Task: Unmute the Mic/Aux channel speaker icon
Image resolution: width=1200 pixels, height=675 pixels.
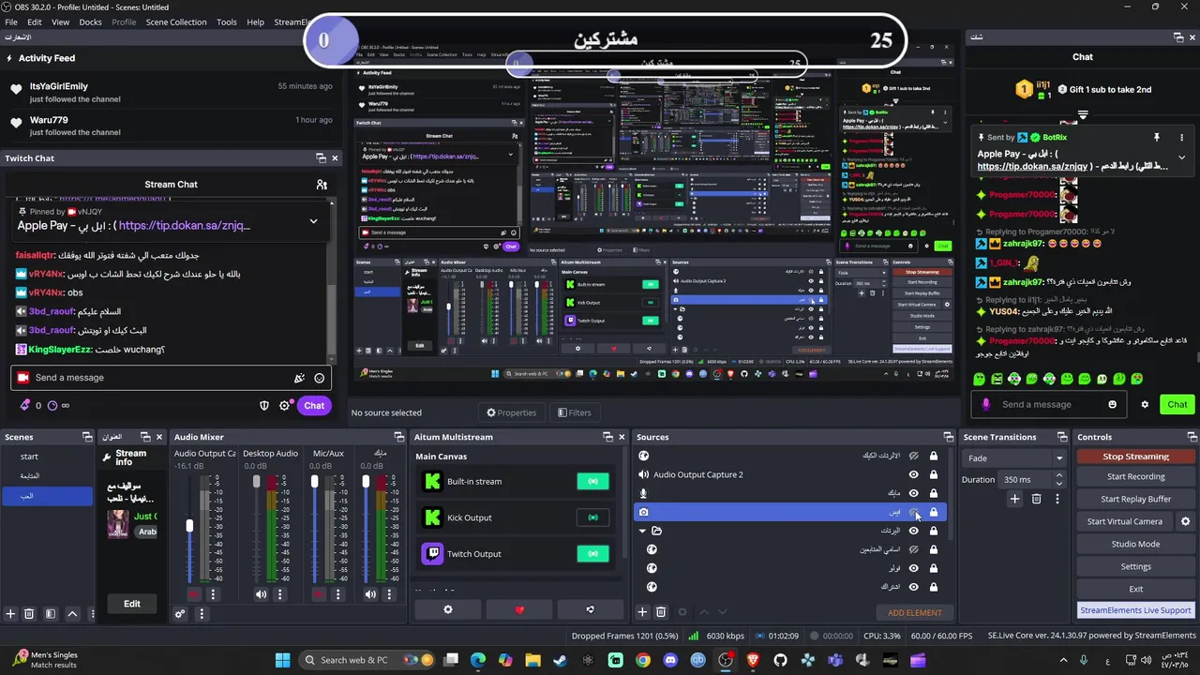Action: click(319, 594)
